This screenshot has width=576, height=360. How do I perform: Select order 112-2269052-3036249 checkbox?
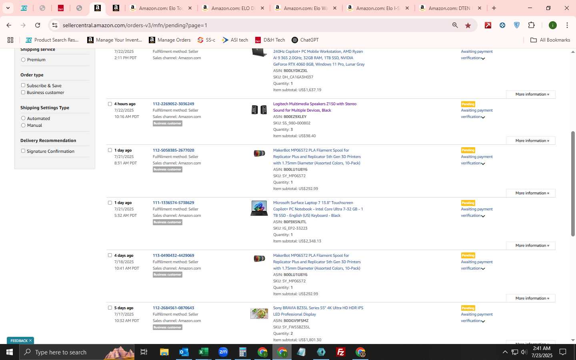(x=110, y=104)
